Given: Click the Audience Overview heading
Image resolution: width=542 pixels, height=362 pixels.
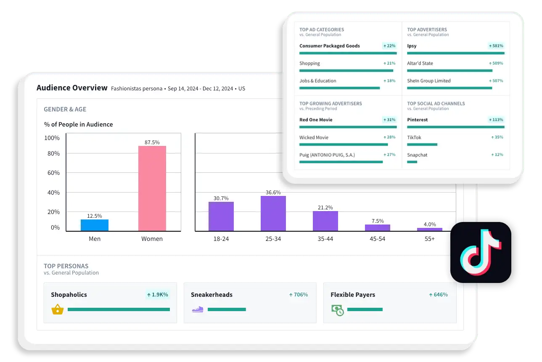Looking at the screenshot, I should pyautogui.click(x=72, y=88).
